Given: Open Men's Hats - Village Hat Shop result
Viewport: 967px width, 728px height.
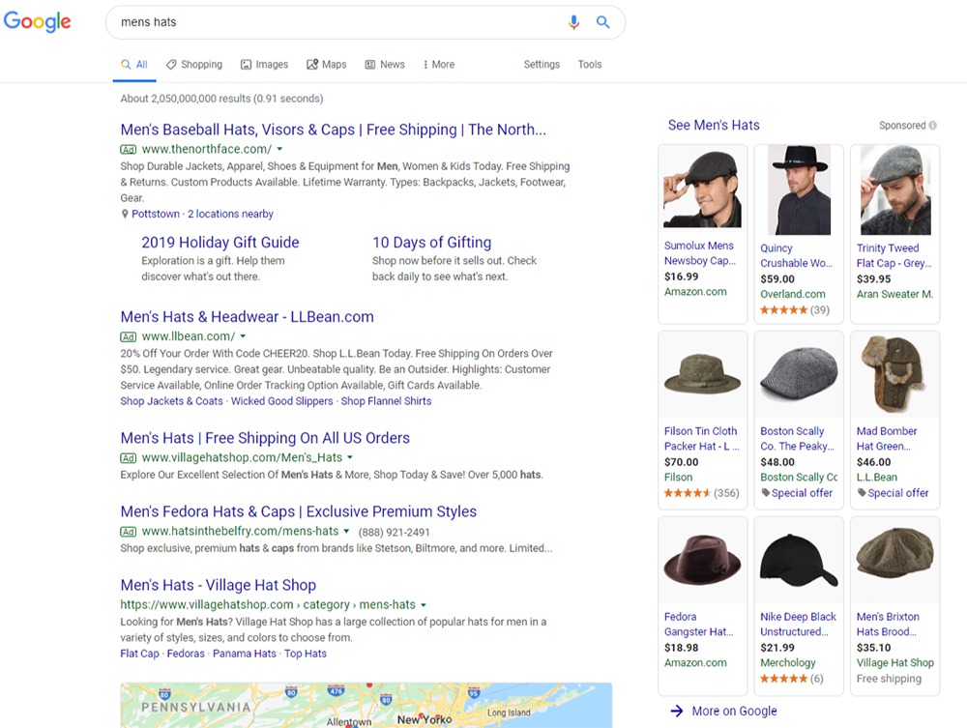Looking at the screenshot, I should click(219, 585).
